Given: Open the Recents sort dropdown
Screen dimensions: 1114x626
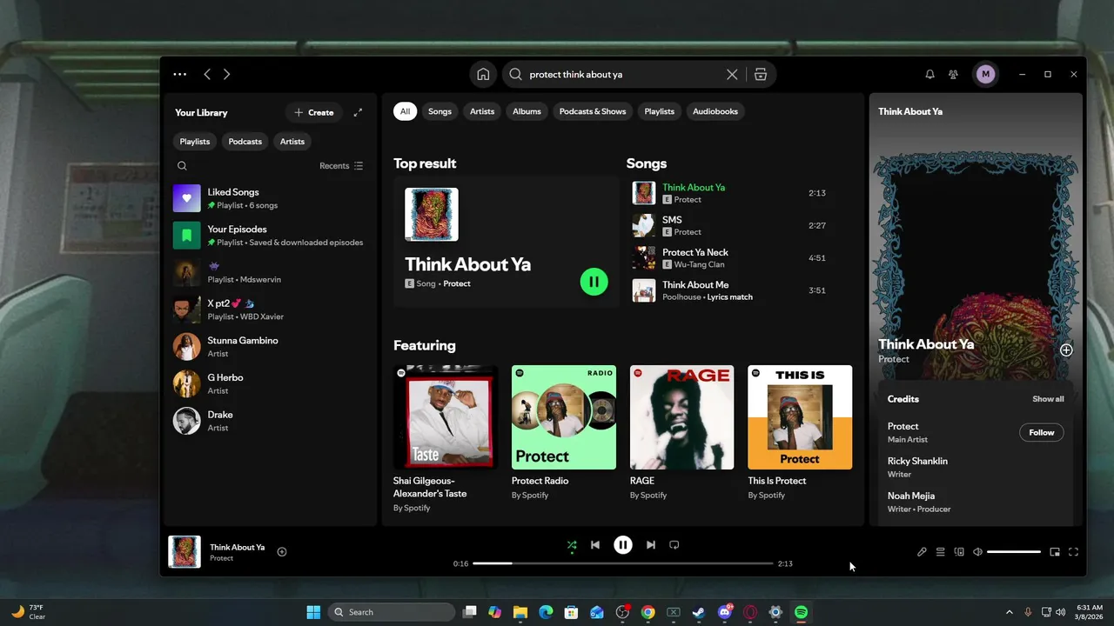Looking at the screenshot, I should [x=341, y=166].
